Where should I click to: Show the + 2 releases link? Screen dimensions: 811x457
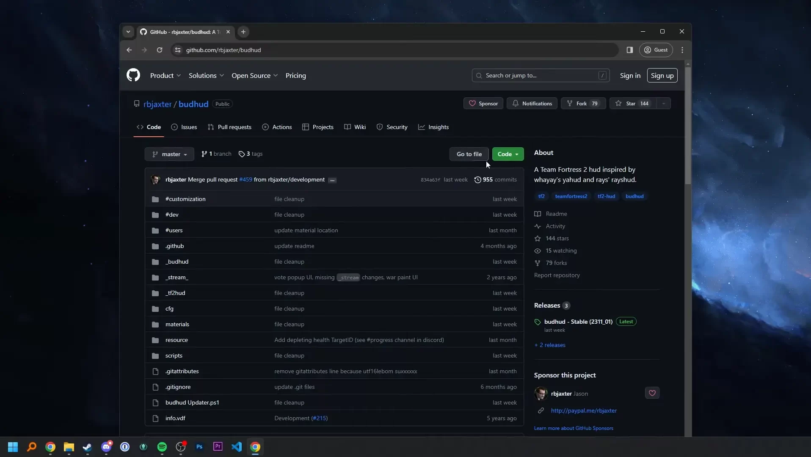[550, 345]
